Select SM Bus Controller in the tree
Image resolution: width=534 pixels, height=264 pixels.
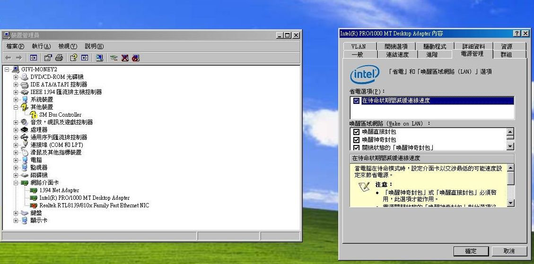pyautogui.click(x=60, y=115)
